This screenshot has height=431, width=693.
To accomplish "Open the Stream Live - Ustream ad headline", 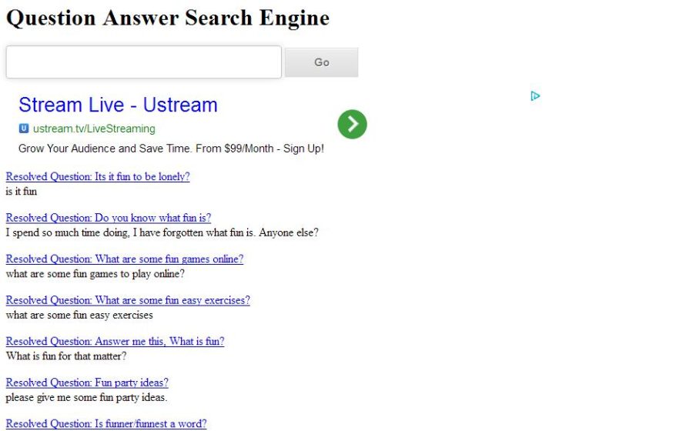I will [118, 105].
